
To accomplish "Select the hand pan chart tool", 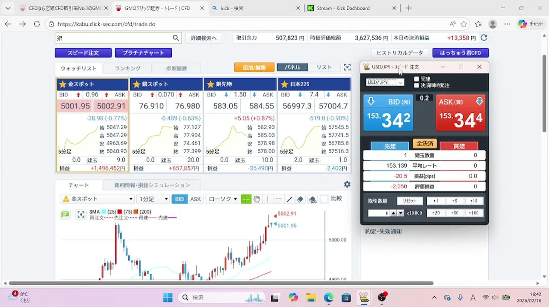I will click(x=257, y=199).
